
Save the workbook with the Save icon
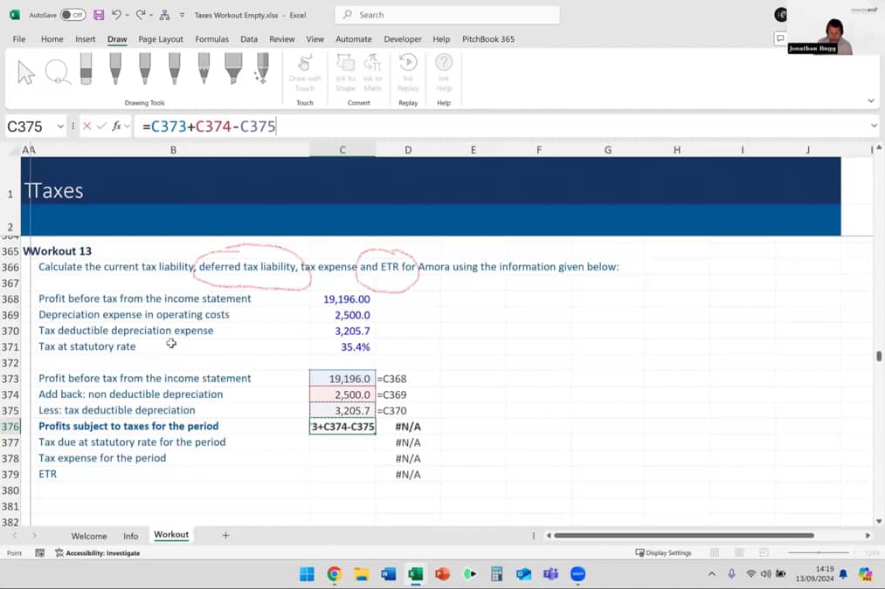99,15
